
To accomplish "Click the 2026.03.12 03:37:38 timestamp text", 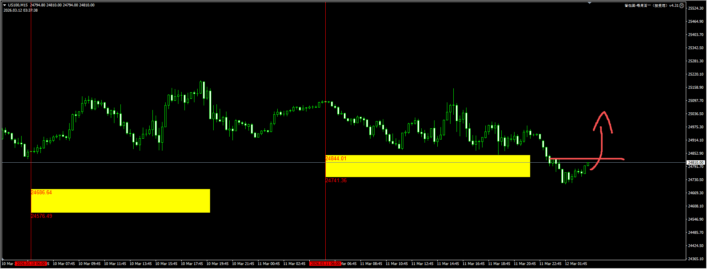I will pos(20,10).
